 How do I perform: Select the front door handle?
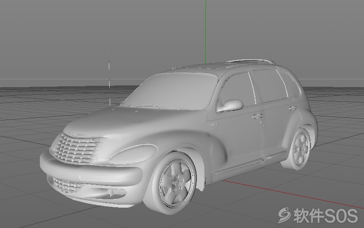257,116
